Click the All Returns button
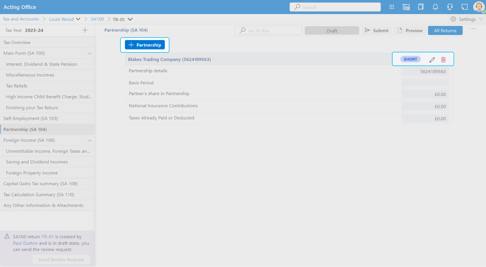Viewport: 486px width, 267px height. click(445, 31)
